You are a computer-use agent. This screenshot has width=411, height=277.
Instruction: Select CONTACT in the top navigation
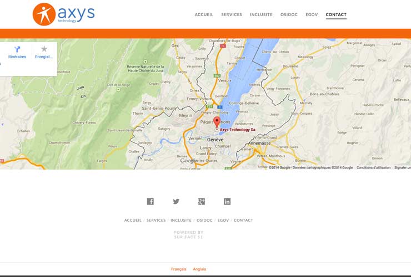(x=336, y=14)
